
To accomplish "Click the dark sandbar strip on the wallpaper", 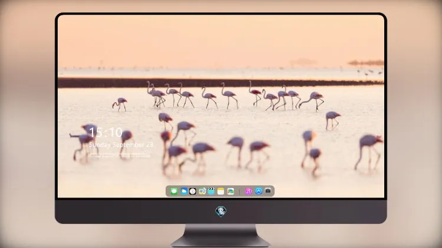I will coord(221,83).
